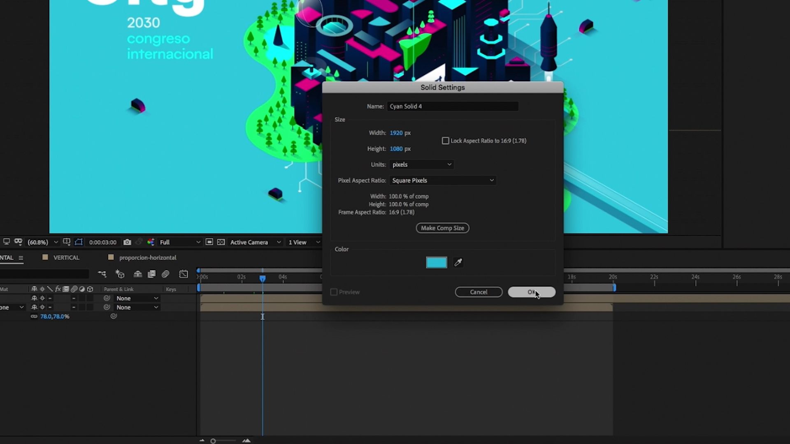Open the track matte dropdown on second layer
Viewport: 790px width, 444px height.
coord(12,307)
